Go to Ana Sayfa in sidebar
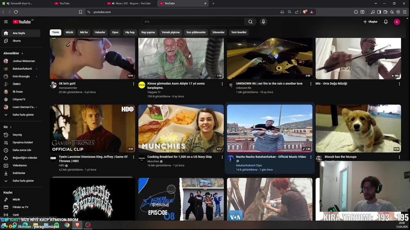The height and width of the screenshot is (230, 410). pyautogui.click(x=20, y=33)
